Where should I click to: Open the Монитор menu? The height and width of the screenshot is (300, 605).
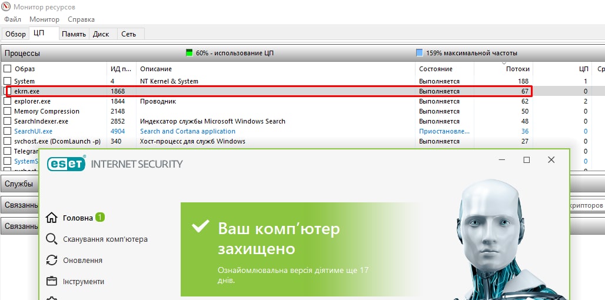click(x=44, y=19)
